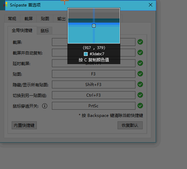
Task: Click the green check icon for 延时截屏
Action: pyautogui.click(x=140, y=63)
